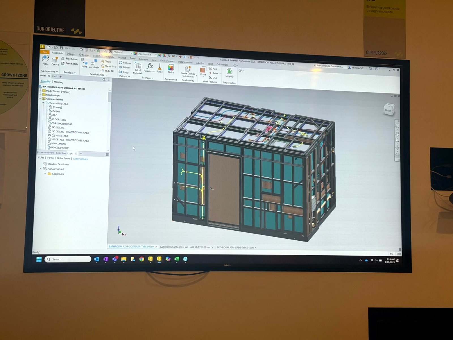Activate the NO PLUMBING view representation
453x340 pixels.
[59, 144]
